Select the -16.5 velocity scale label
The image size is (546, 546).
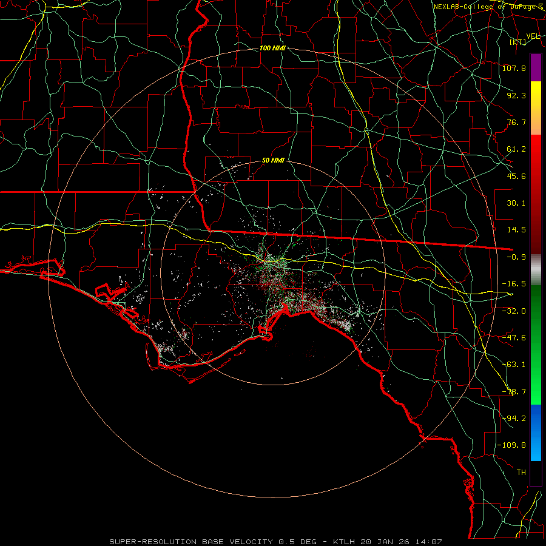[x=514, y=284]
